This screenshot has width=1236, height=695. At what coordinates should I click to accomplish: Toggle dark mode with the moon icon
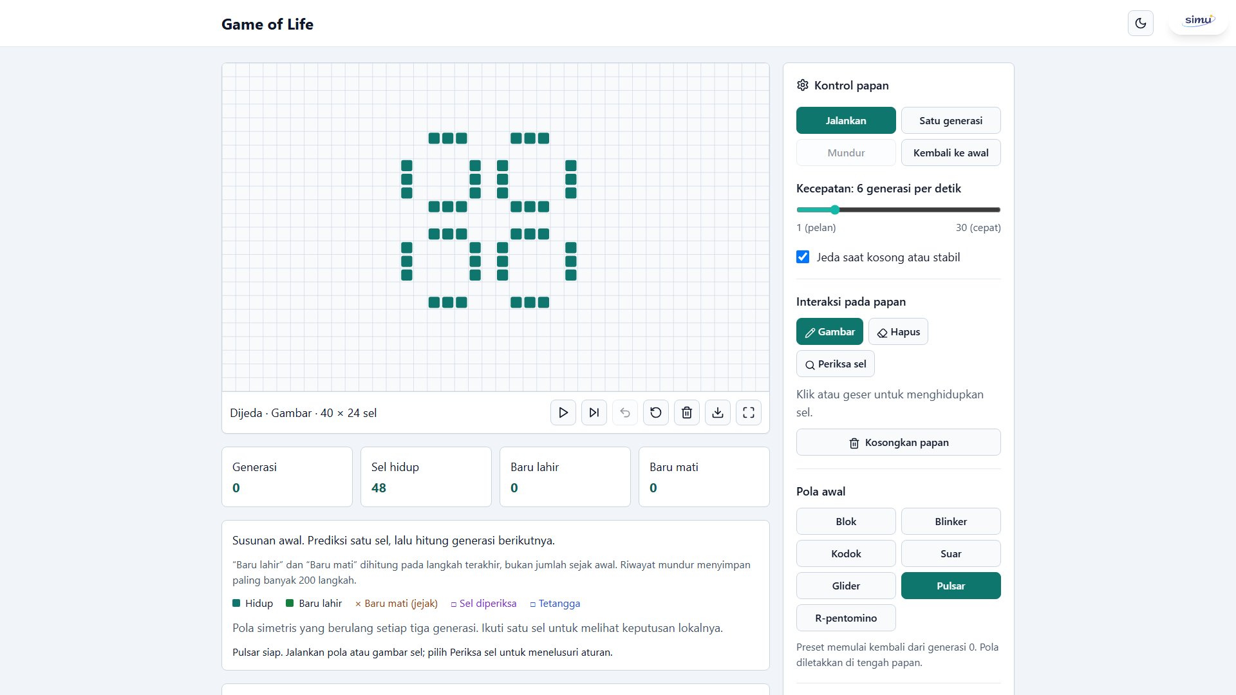[1141, 23]
